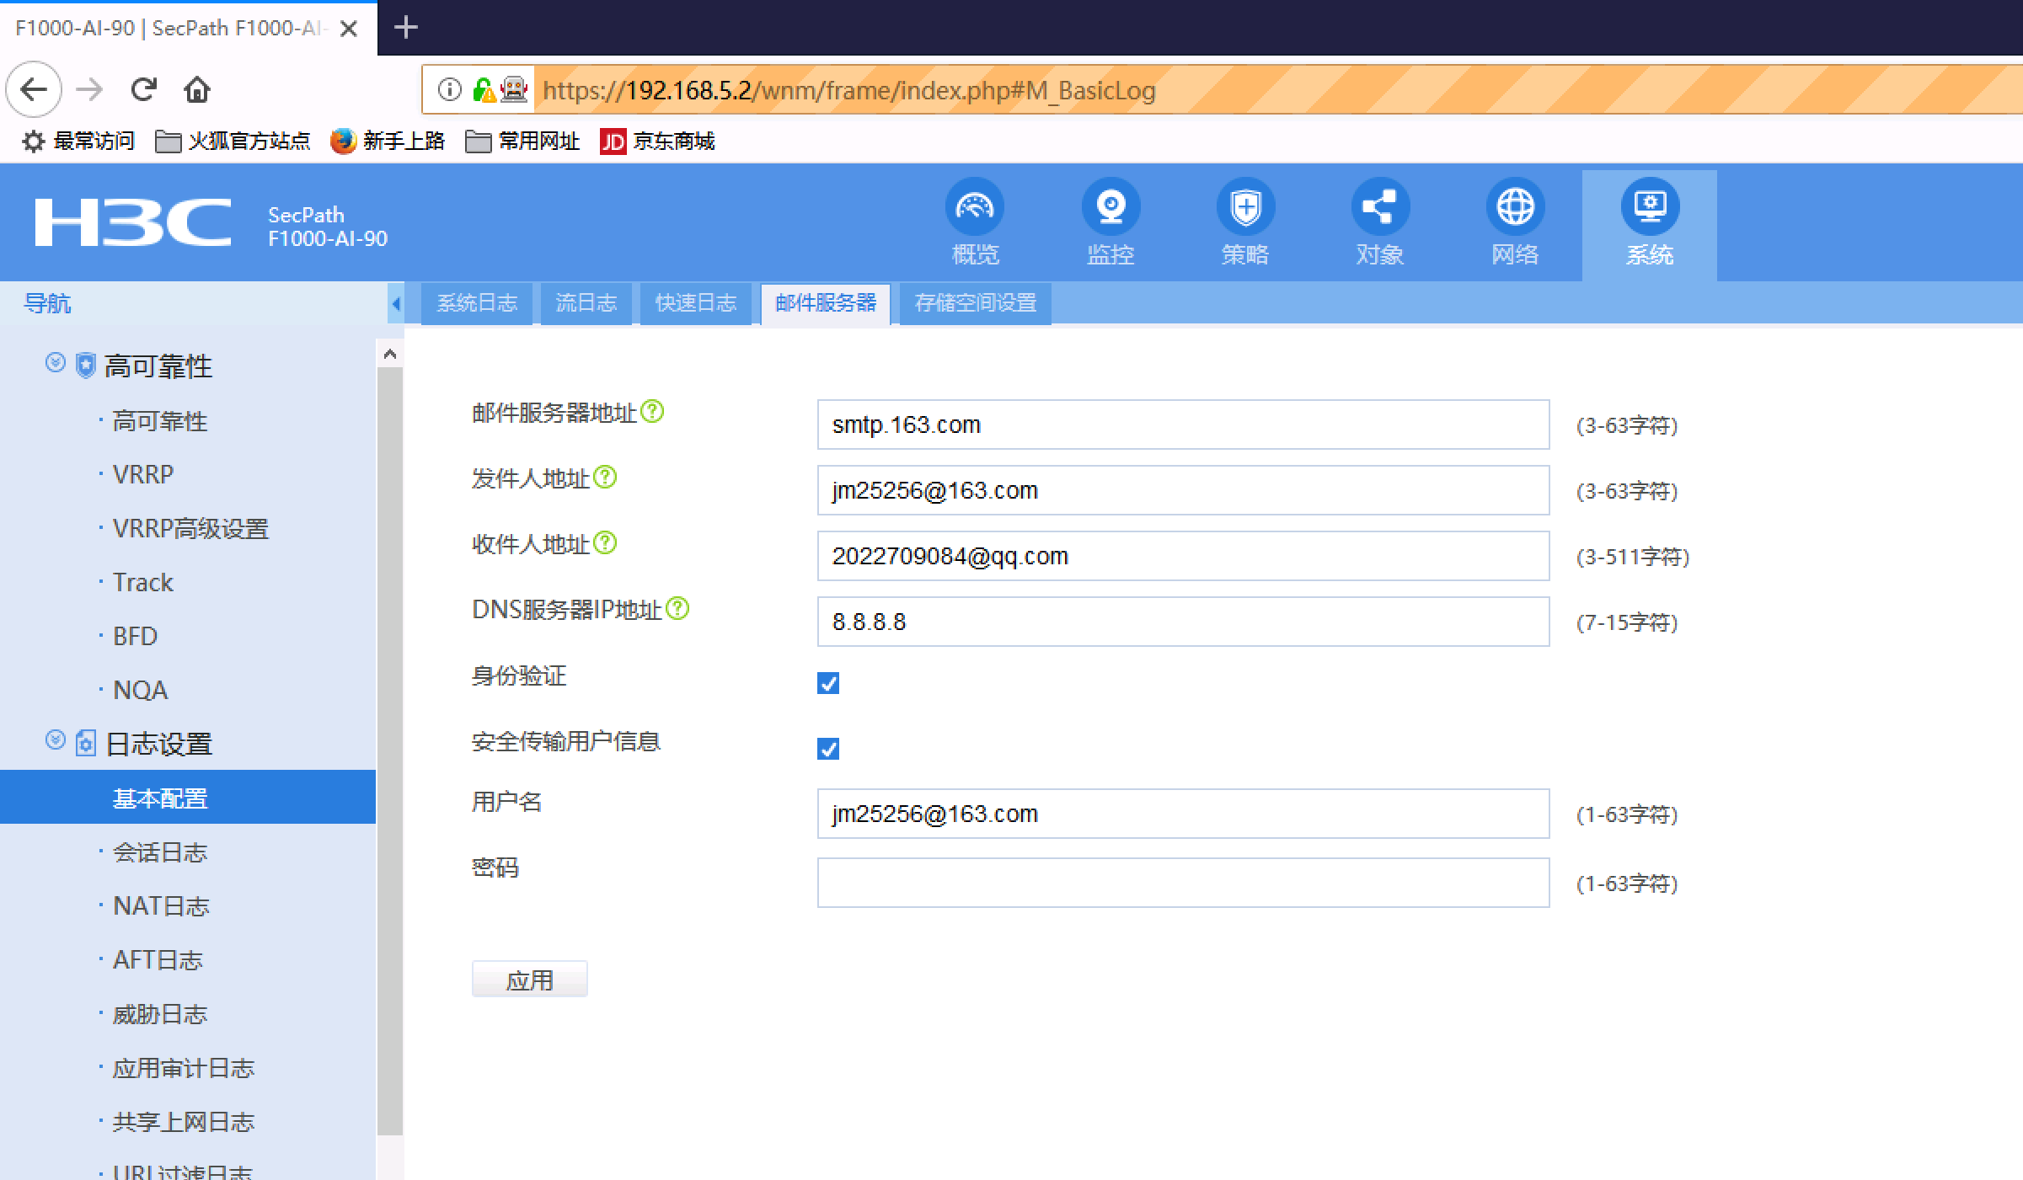Image resolution: width=2023 pixels, height=1180 pixels.
Task: Open 会话日志 in navigation
Action: [160, 852]
